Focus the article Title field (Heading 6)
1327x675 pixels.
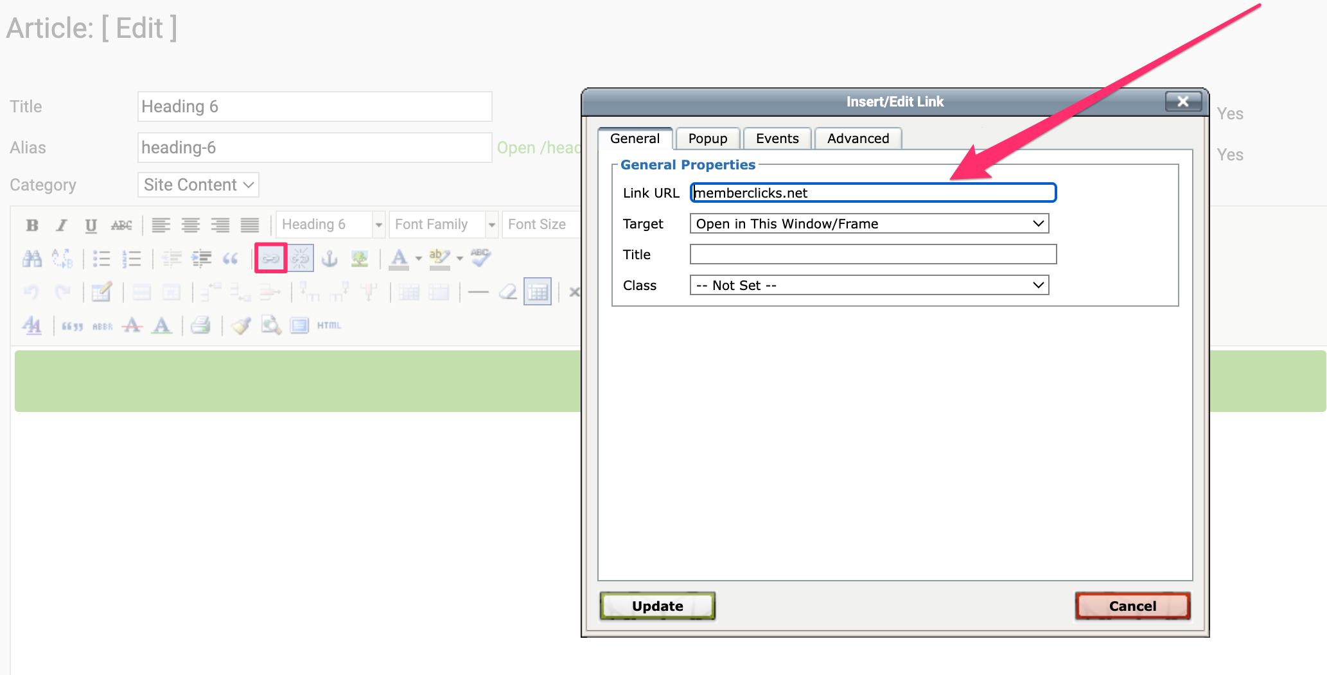coord(315,107)
